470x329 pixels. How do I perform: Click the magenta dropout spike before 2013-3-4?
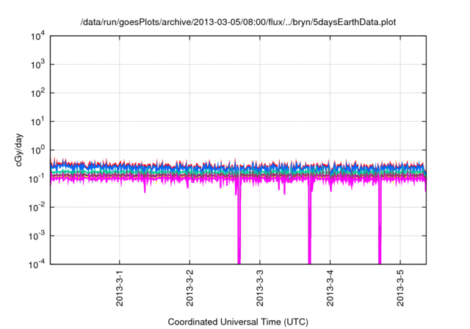310,222
